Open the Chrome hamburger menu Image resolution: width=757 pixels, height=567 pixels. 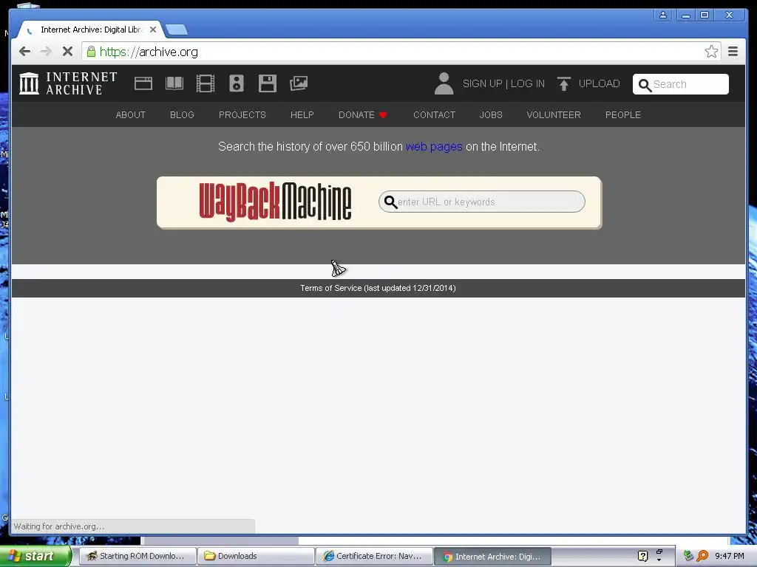click(733, 52)
